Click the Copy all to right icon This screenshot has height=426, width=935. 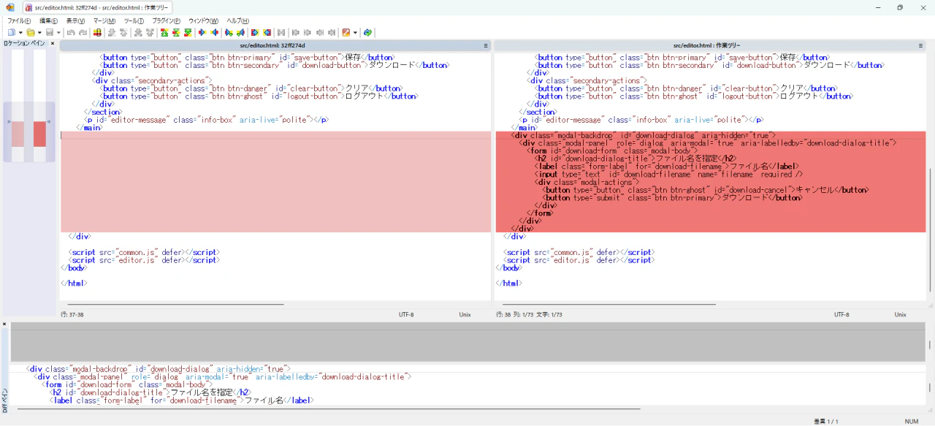255,33
